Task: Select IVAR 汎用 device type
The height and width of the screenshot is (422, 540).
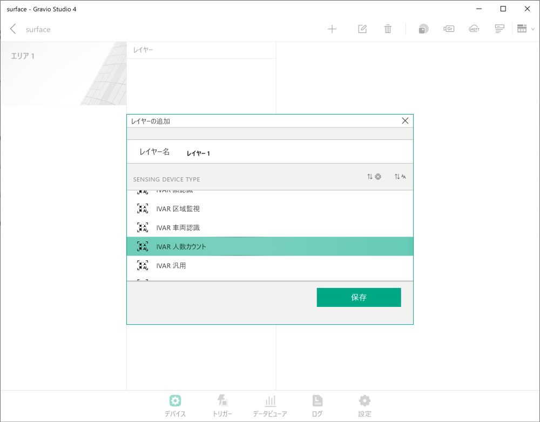Action: pyautogui.click(x=270, y=266)
